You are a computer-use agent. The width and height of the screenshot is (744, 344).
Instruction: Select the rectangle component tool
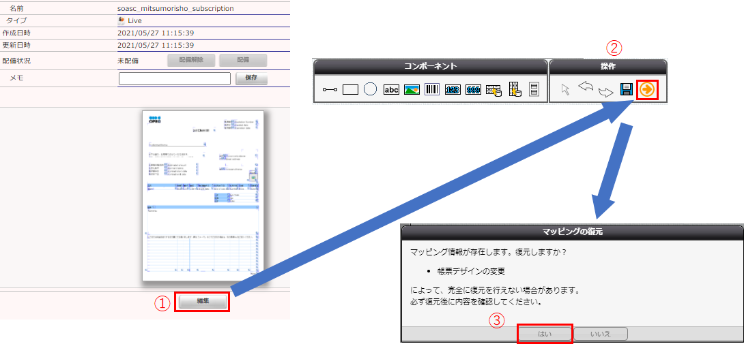pos(350,90)
